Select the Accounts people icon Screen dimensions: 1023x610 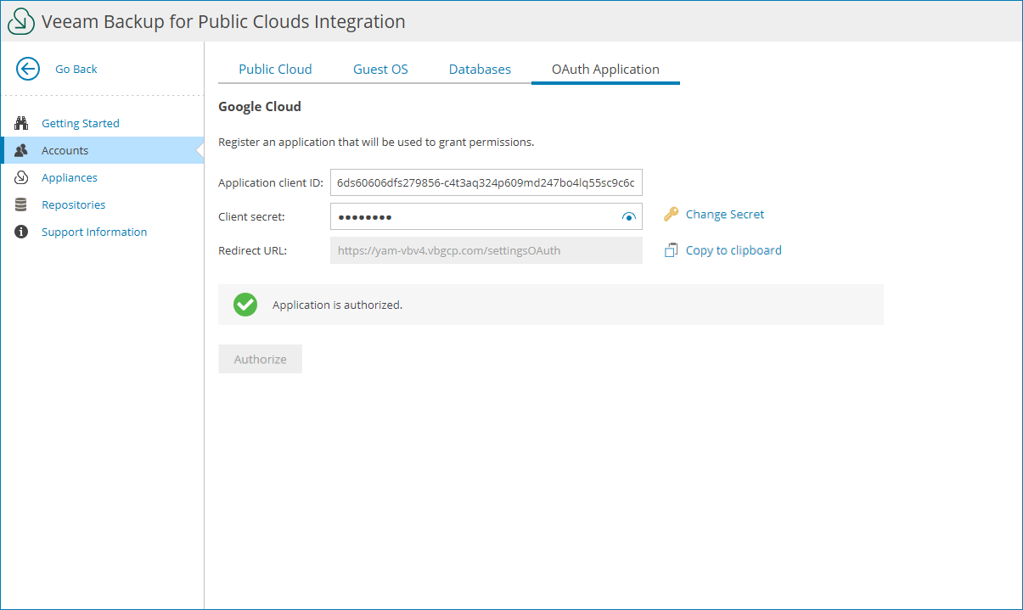tap(21, 149)
